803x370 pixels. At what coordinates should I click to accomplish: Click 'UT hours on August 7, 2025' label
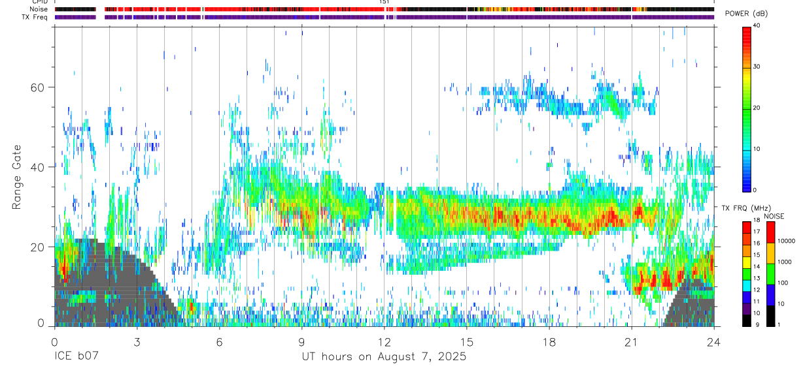[383, 357]
